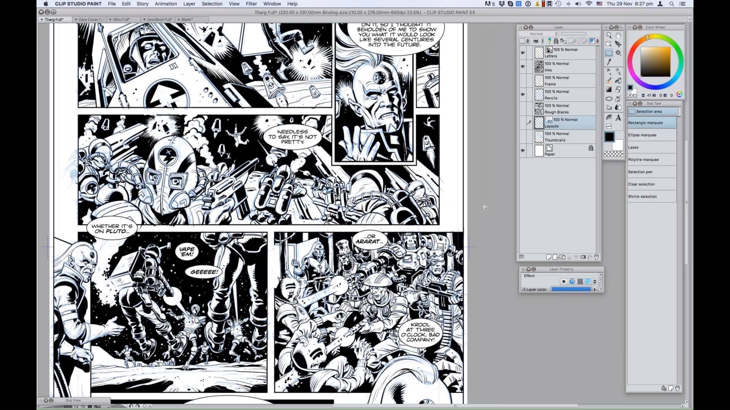Show the Rough Blacks layer

(x=522, y=109)
